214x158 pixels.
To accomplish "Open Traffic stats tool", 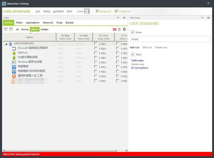I will [137, 60].
